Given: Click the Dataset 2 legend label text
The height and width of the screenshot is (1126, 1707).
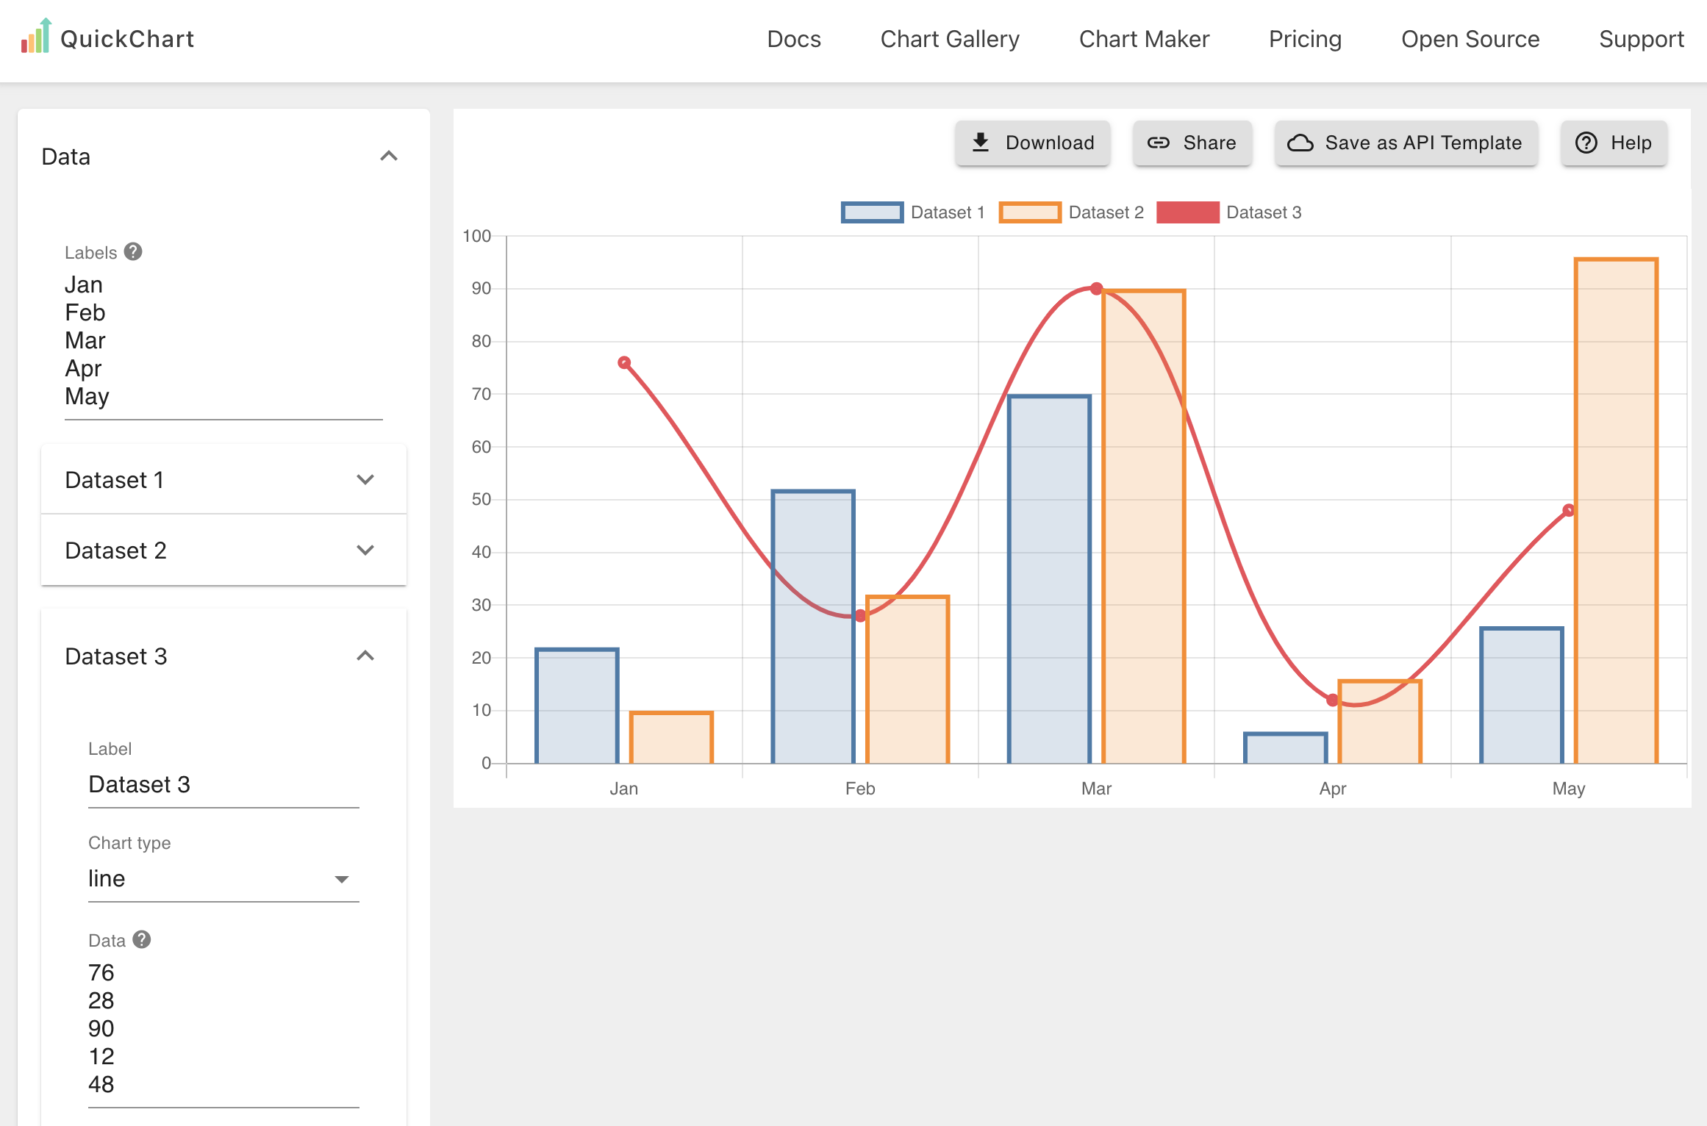Looking at the screenshot, I should click(1106, 212).
